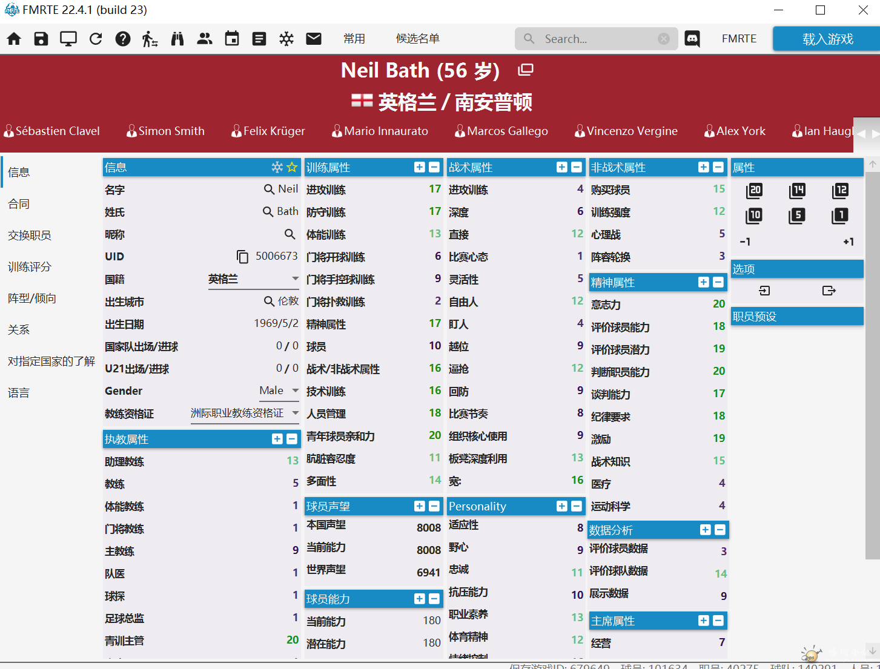Click the import icon under 选项
The width and height of the screenshot is (880, 669).
[765, 291]
